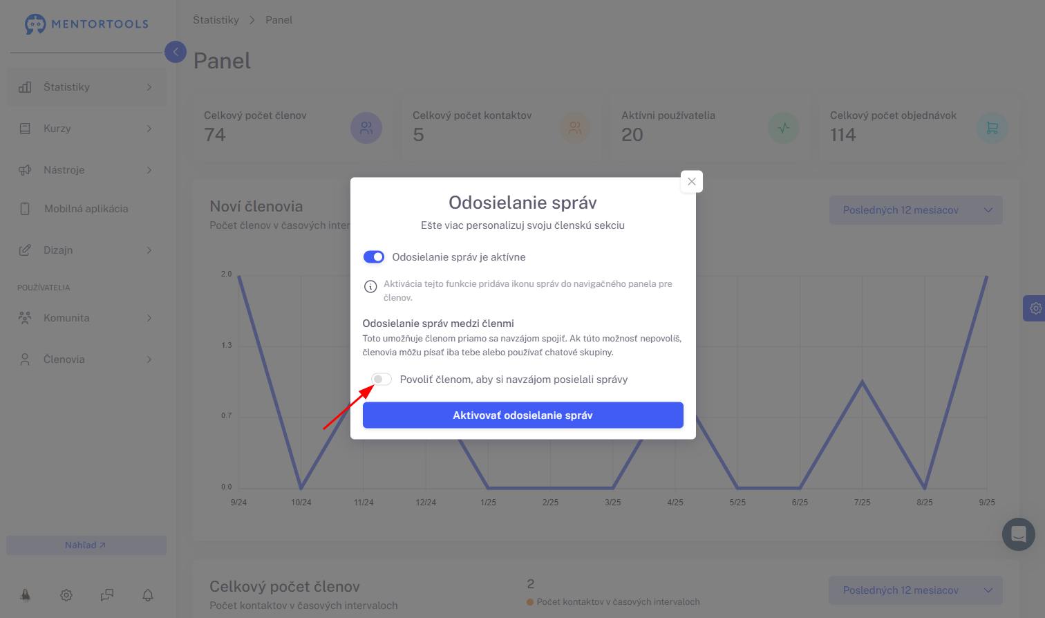Image resolution: width=1045 pixels, height=618 pixels.
Task: Open settings gear in sidebar footer
Action: (66, 594)
